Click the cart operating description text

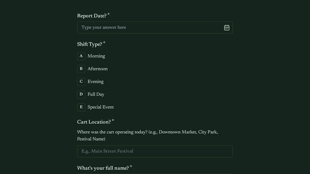[x=148, y=135]
